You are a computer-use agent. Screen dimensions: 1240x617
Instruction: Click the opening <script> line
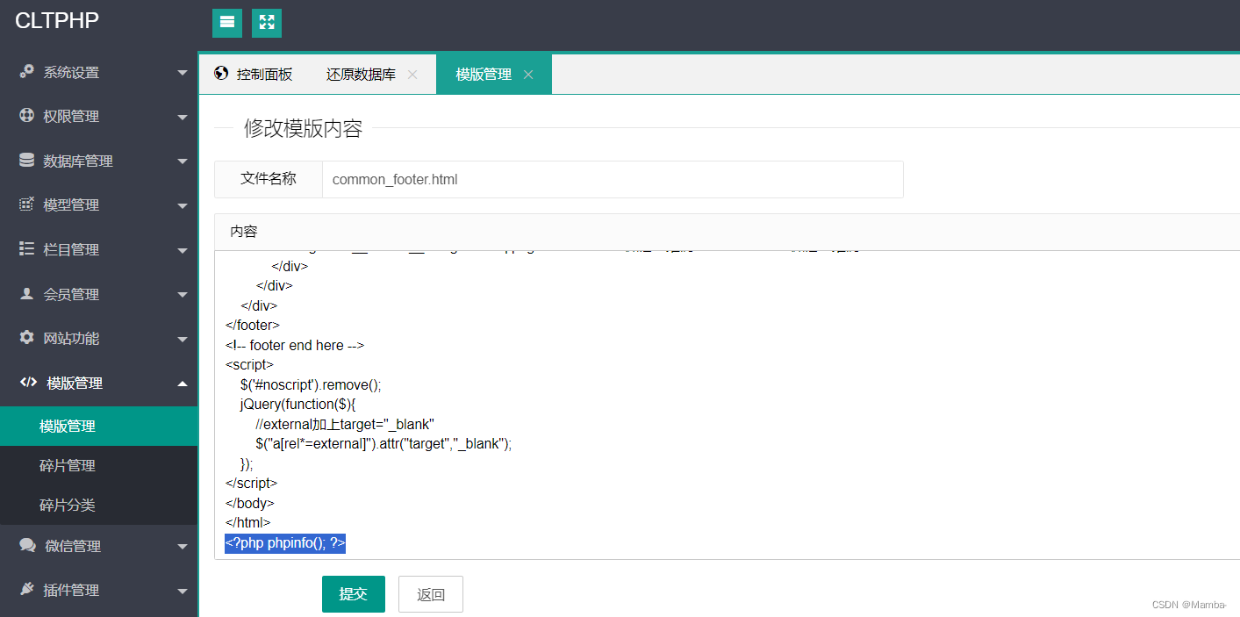click(x=249, y=364)
